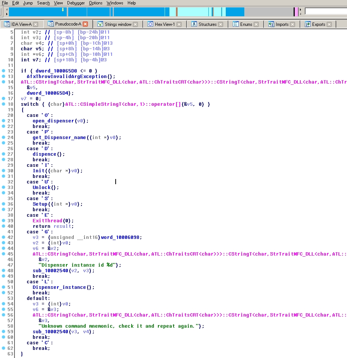Click the Structures tab icon

(194, 24)
